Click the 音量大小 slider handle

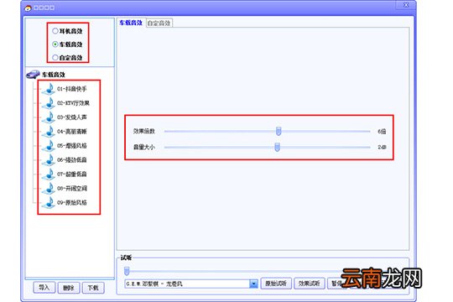tap(277, 147)
